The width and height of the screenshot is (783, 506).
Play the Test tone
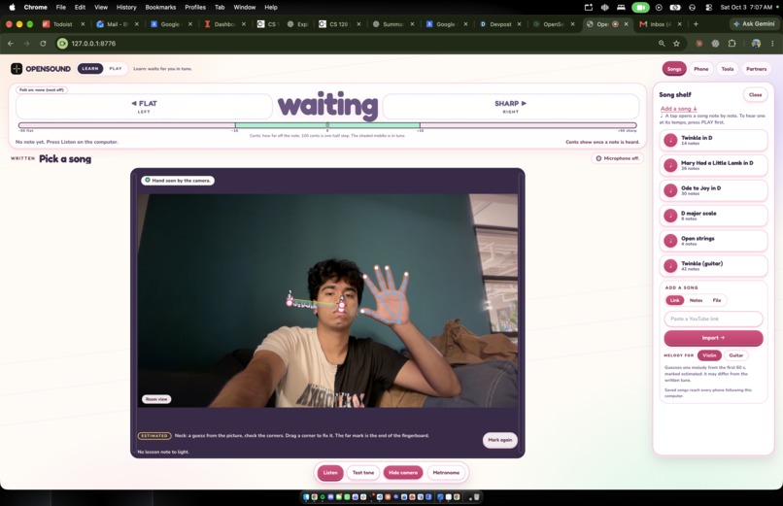tap(363, 473)
